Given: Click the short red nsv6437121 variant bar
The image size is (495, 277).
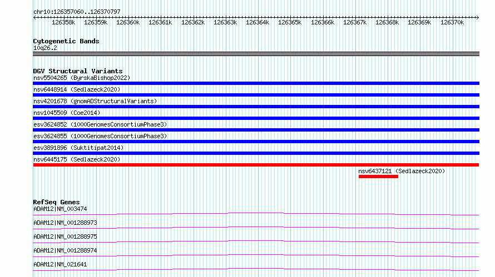Looking at the screenshot, I should (x=378, y=177).
